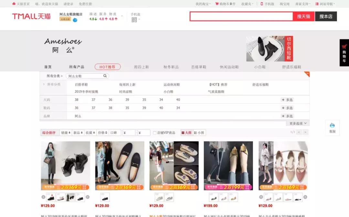Filter size 38 in 尺码 row
The width and height of the screenshot is (349, 217).
(76, 100)
